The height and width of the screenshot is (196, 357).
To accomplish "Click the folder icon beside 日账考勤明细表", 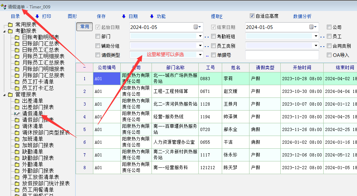I will [17, 37].
